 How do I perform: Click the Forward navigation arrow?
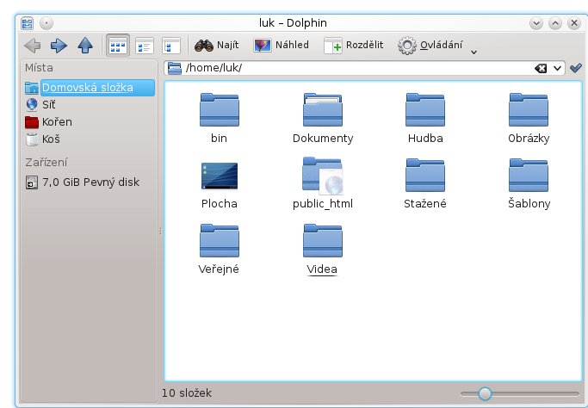click(x=59, y=45)
